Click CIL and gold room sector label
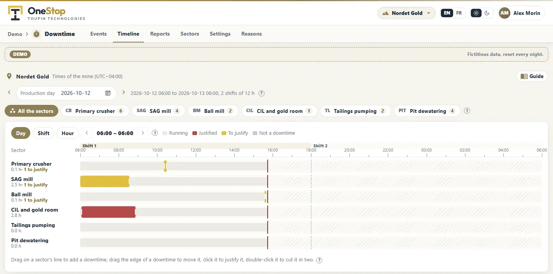 35,210
